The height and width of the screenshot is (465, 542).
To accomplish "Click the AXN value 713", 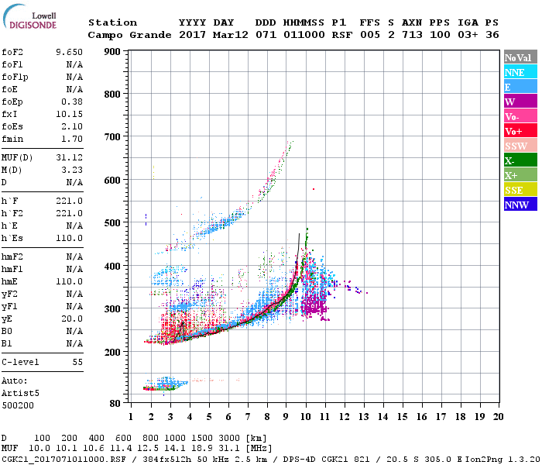I will [412, 35].
